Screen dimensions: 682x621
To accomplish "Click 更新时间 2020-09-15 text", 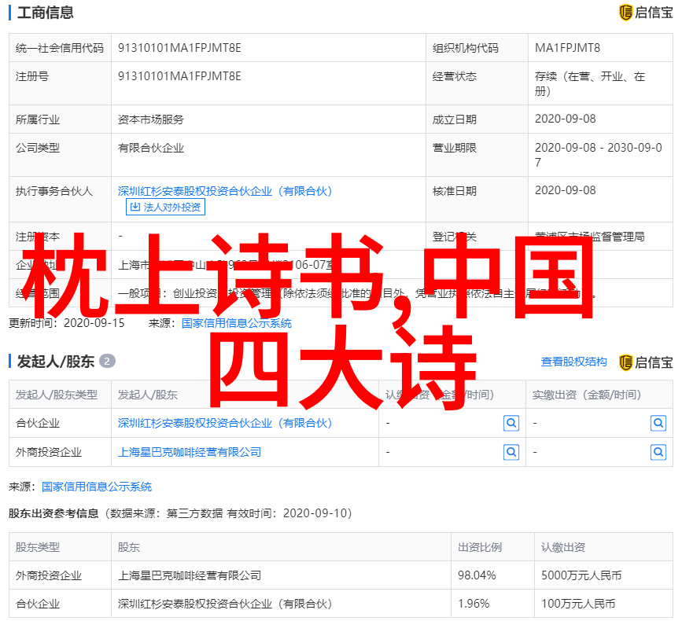I will (x=67, y=323).
